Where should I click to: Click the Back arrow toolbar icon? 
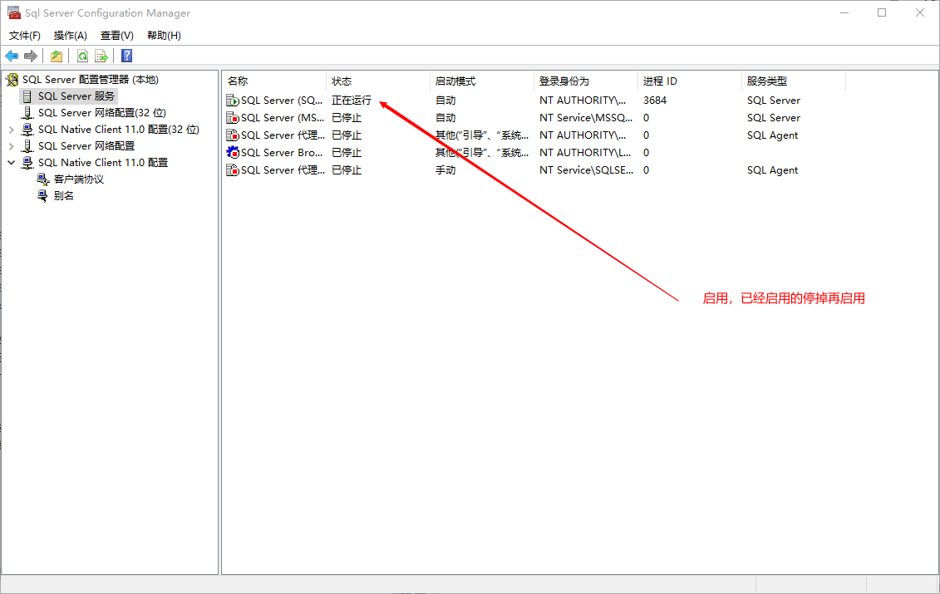[12, 56]
